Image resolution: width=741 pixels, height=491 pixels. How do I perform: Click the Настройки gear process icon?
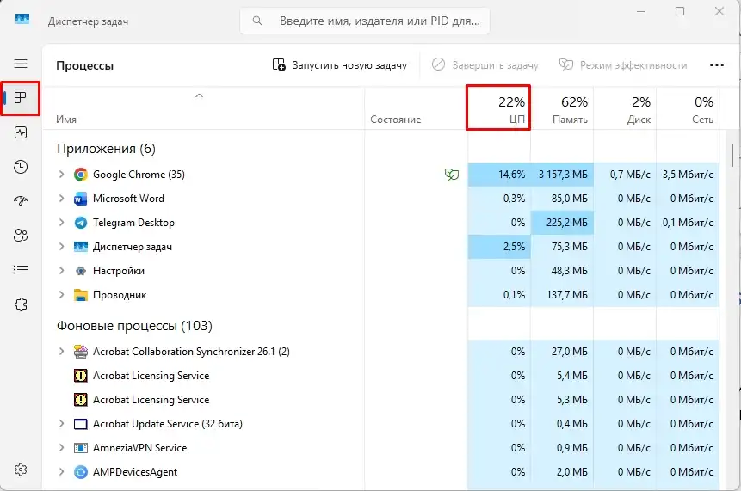click(x=81, y=271)
